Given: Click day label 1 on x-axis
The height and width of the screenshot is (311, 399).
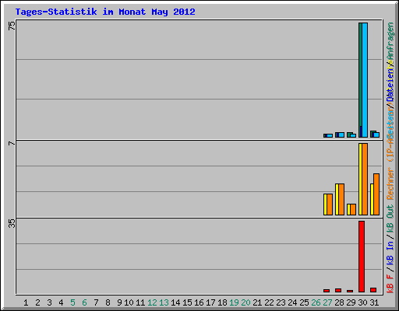Looking at the screenshot, I should [x=26, y=302].
